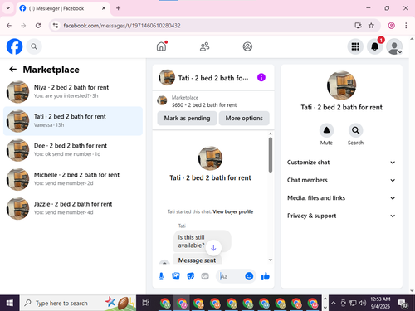Expand the Privacy & support section
Image resolution: width=415 pixels, height=311 pixels.
pos(341,216)
